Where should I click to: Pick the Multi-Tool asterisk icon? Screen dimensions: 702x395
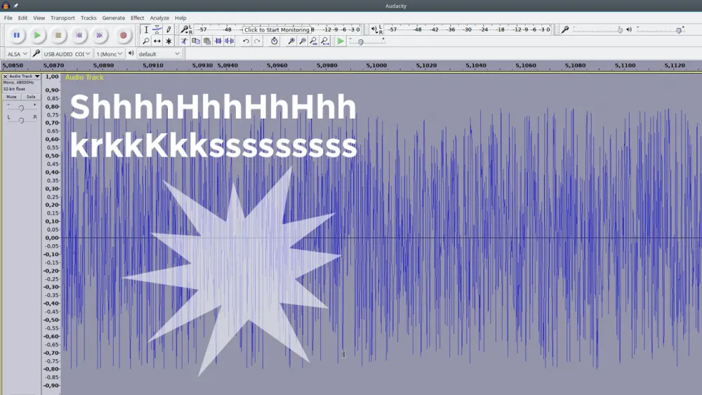point(168,41)
